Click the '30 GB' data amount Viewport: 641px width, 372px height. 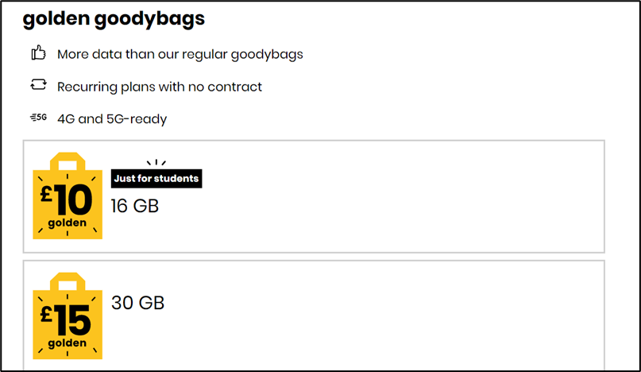137,303
